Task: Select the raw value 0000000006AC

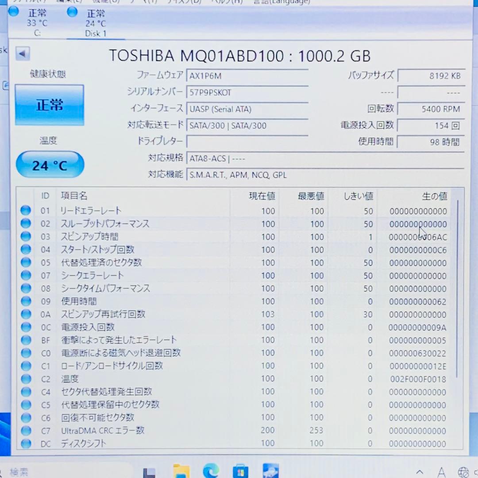Action: (x=418, y=237)
